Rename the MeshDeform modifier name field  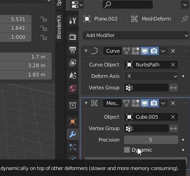pyautogui.click(x=112, y=103)
